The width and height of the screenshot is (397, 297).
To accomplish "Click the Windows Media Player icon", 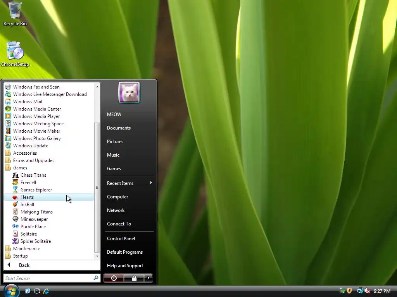I will coord(8,116).
